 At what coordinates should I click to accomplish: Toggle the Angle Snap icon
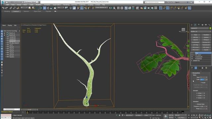click(x=82, y=8)
